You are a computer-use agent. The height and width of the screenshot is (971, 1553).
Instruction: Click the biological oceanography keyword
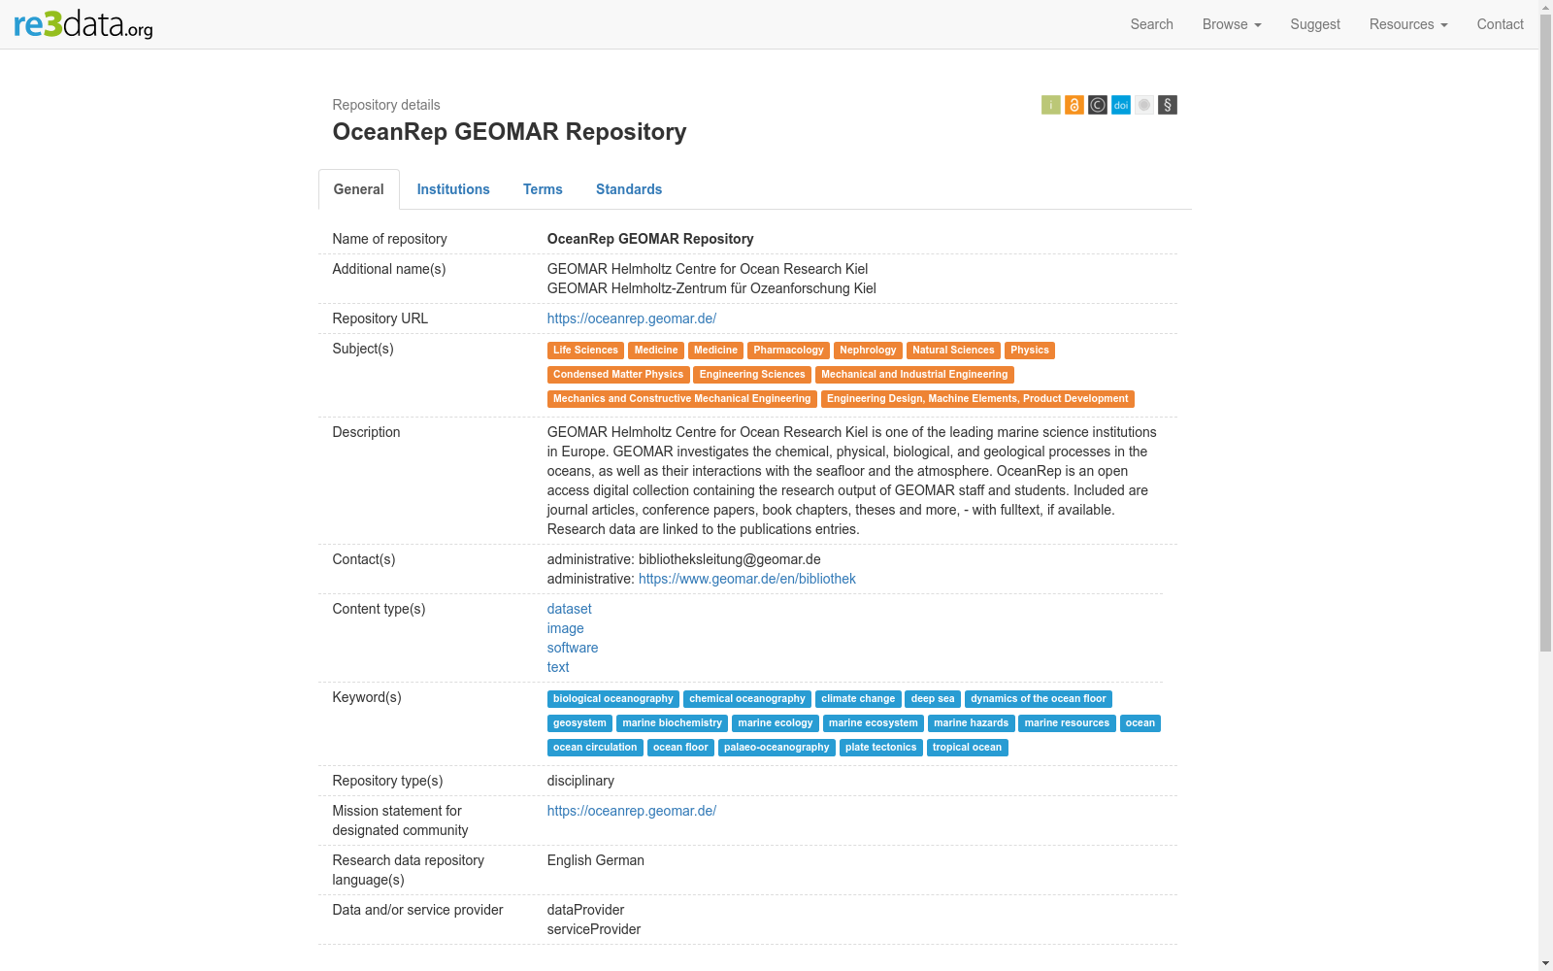(613, 699)
